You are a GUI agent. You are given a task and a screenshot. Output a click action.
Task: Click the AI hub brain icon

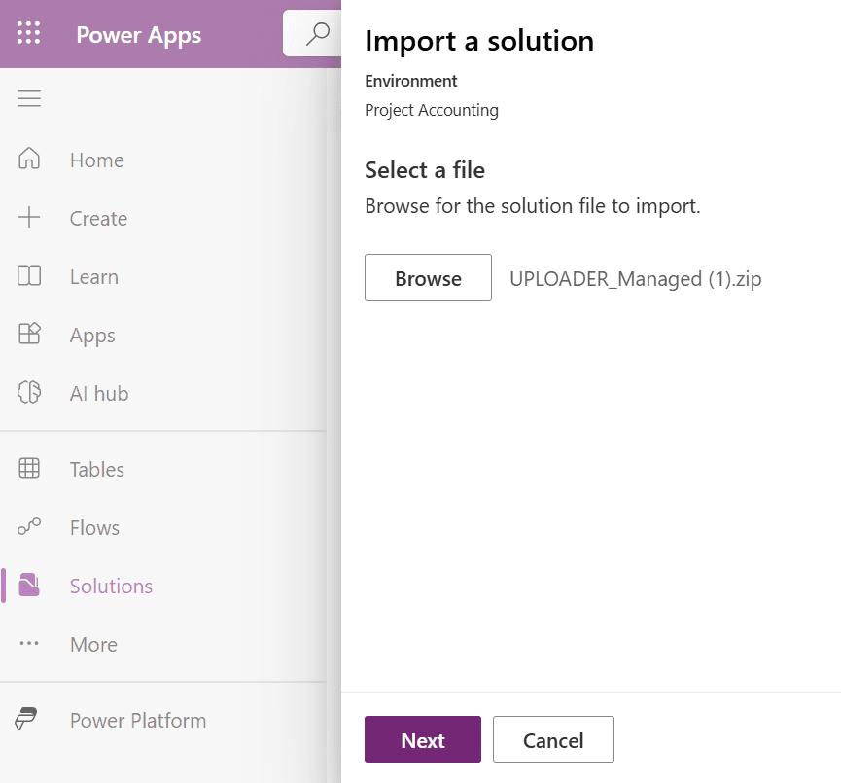[x=29, y=393]
